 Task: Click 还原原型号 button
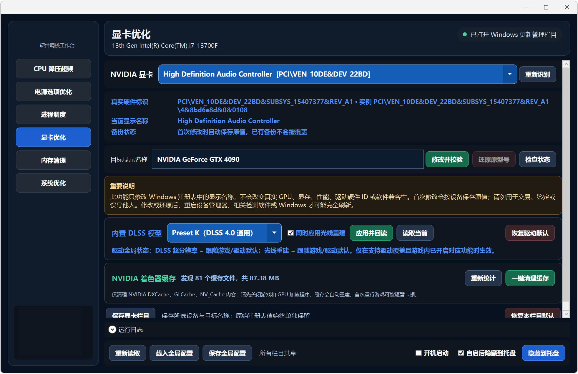click(494, 159)
